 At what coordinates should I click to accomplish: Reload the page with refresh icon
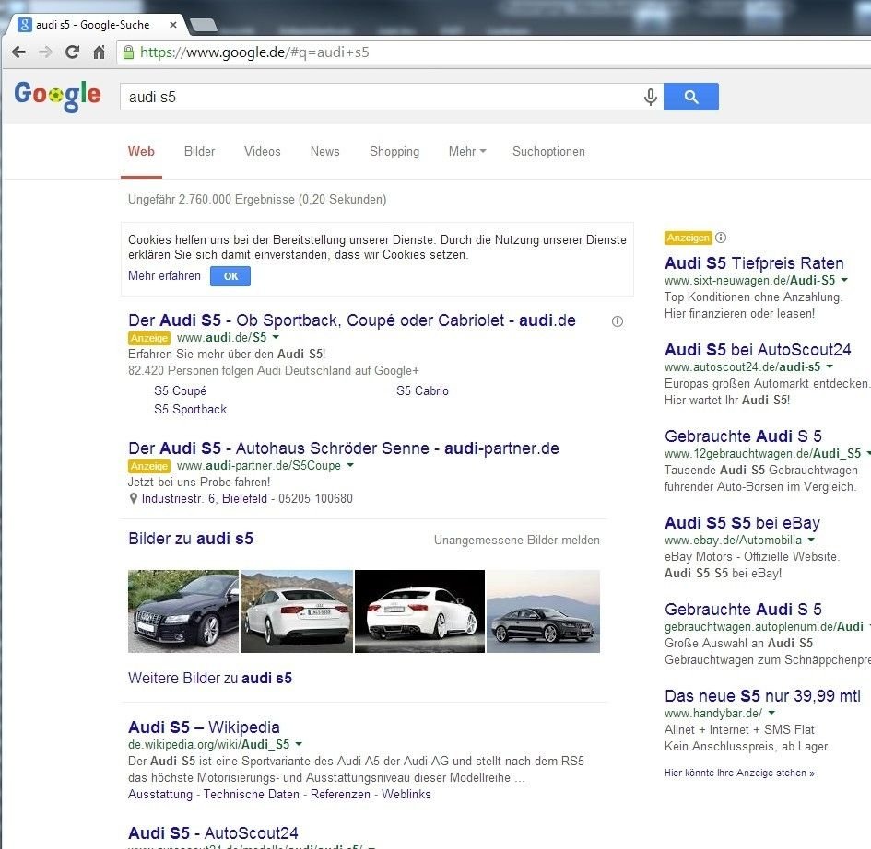(72, 52)
